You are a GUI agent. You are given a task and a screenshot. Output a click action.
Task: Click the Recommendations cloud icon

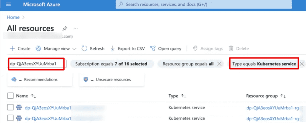pyautogui.click(x=14, y=79)
